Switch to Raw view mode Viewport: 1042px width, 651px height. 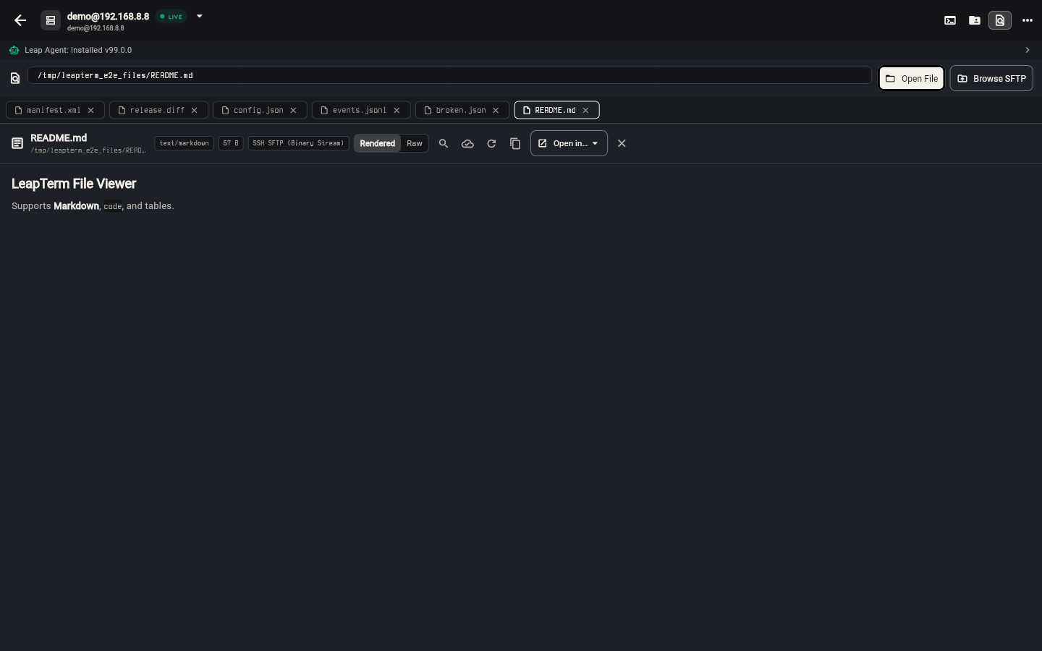(415, 143)
